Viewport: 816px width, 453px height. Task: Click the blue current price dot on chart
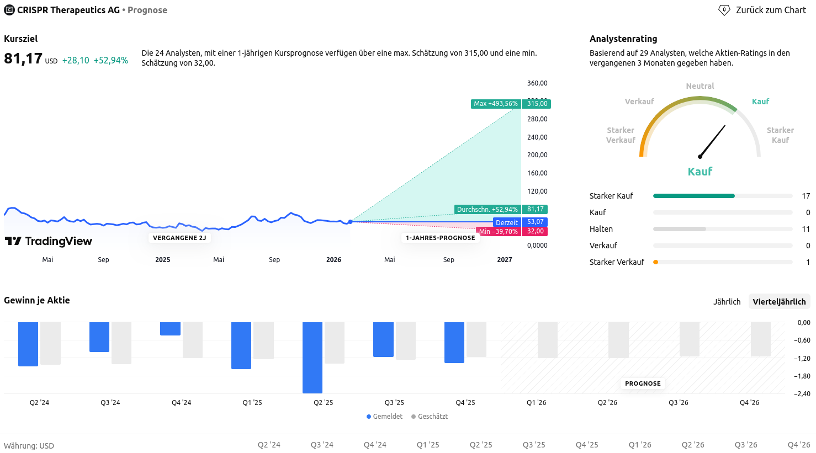350,222
